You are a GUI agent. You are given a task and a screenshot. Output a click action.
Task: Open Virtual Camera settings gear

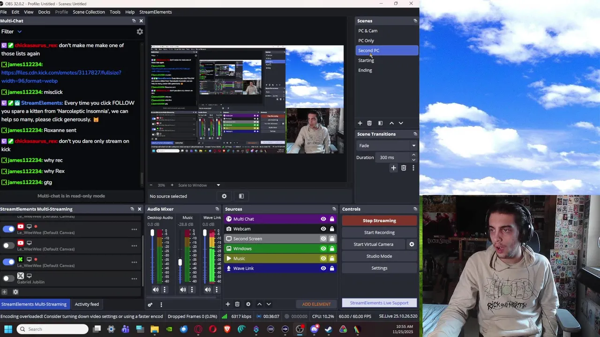coord(412,244)
